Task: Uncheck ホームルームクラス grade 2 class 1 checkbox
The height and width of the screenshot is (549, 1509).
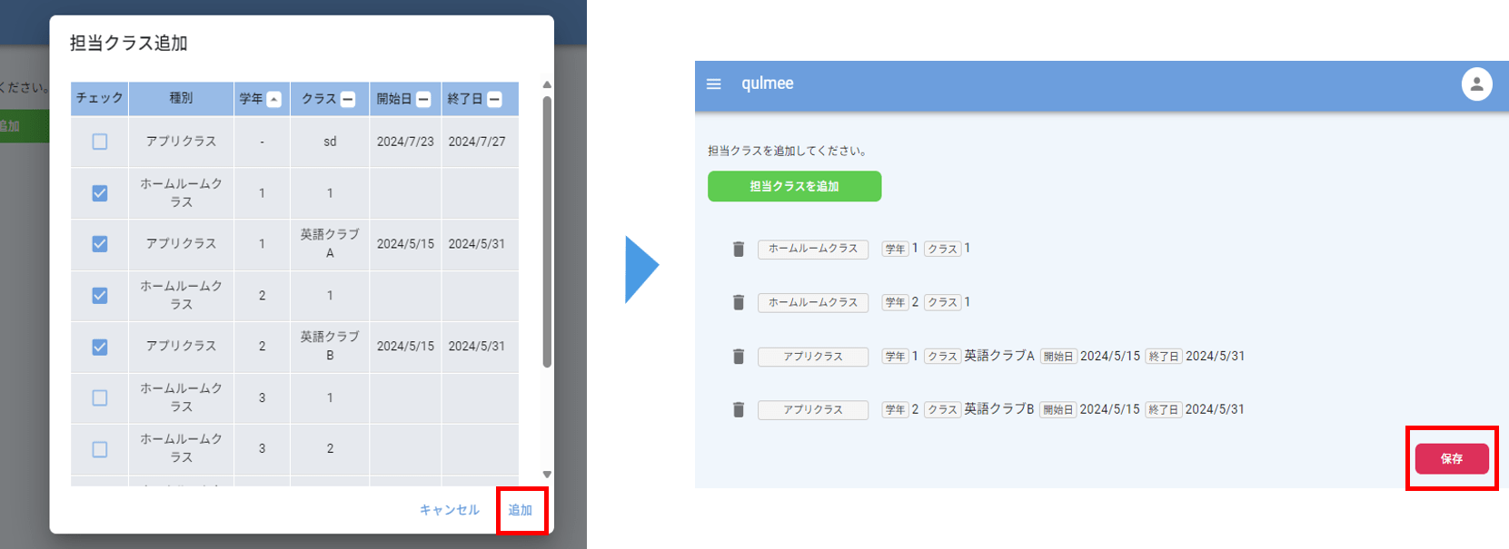Action: pyautogui.click(x=100, y=296)
